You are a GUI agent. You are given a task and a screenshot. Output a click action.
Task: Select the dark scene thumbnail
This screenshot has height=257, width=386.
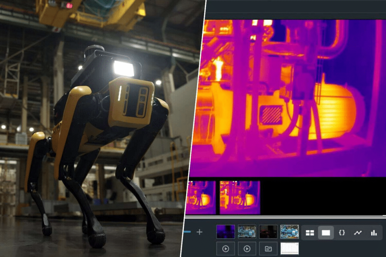[268, 232]
